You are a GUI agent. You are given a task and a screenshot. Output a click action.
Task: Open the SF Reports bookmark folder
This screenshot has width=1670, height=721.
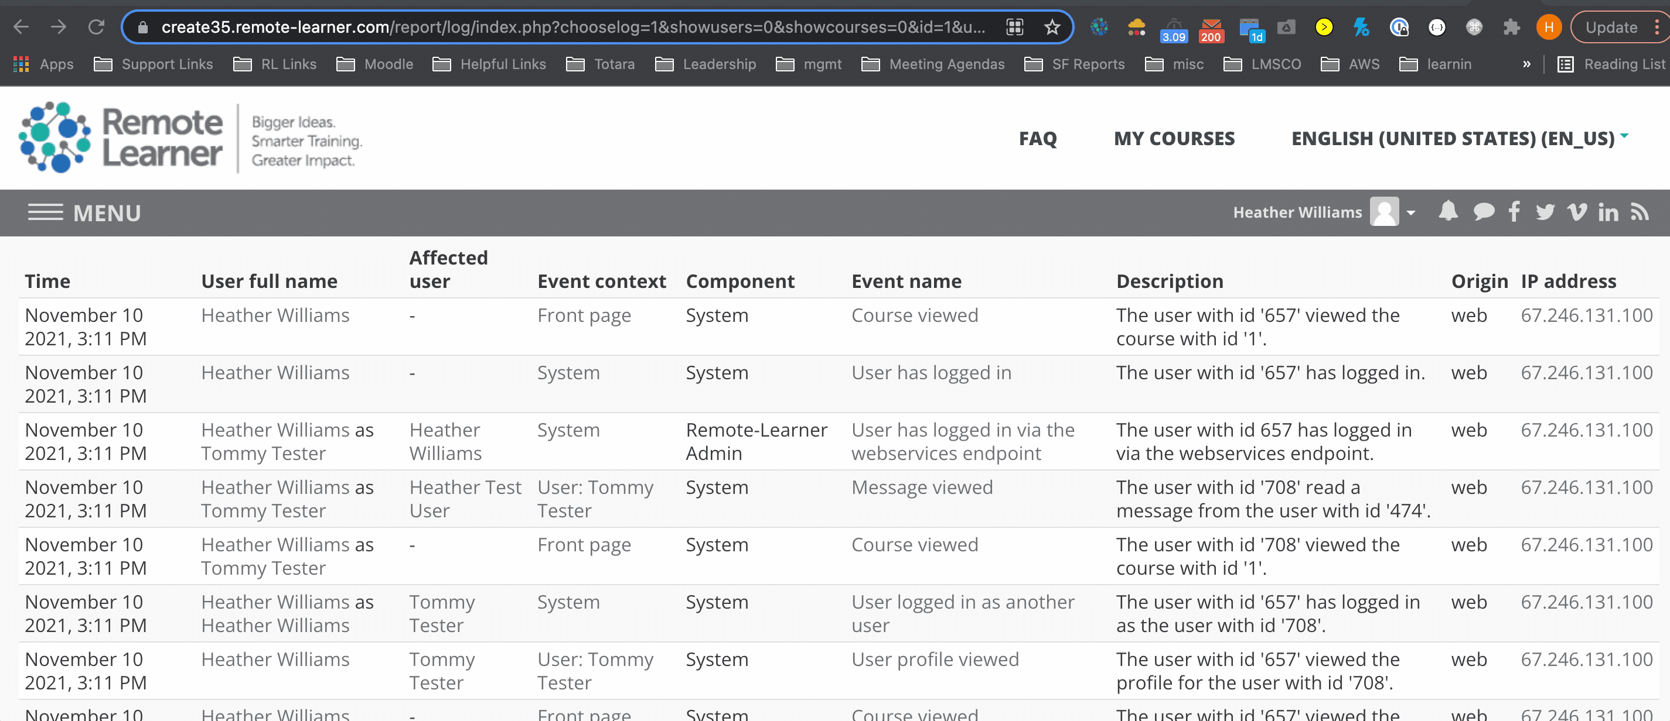[1074, 64]
